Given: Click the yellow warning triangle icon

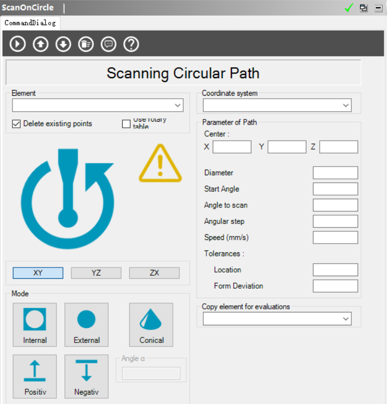Looking at the screenshot, I should click(x=160, y=164).
